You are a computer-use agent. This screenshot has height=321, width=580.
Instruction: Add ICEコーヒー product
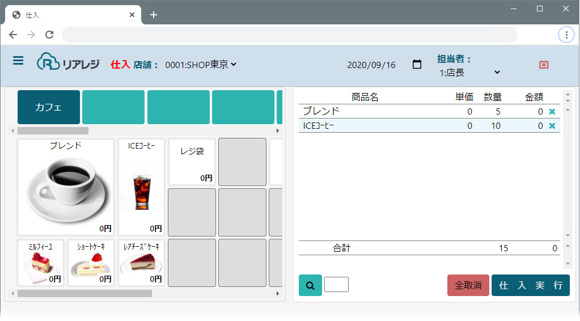pos(141,187)
